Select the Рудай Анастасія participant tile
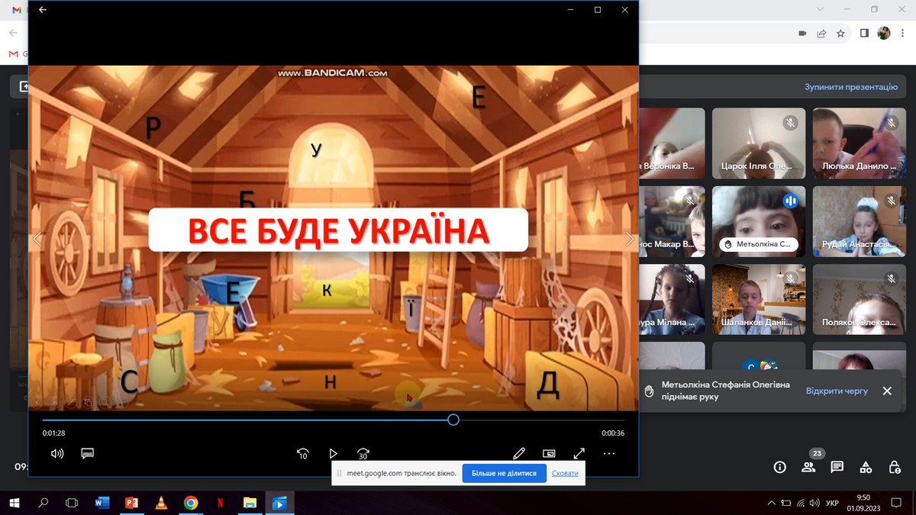Viewport: 916px width, 515px height. pos(859,221)
